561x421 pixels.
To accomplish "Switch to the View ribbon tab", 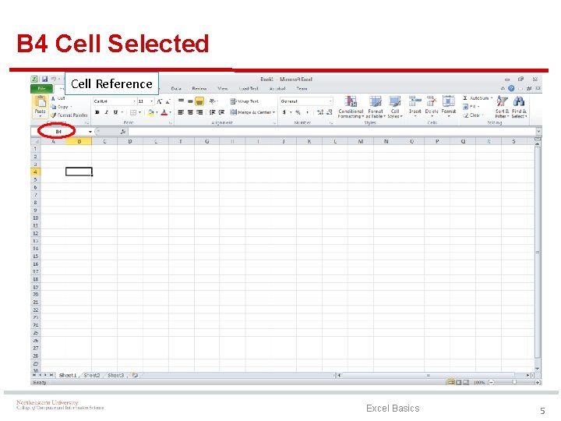I will pos(223,88).
